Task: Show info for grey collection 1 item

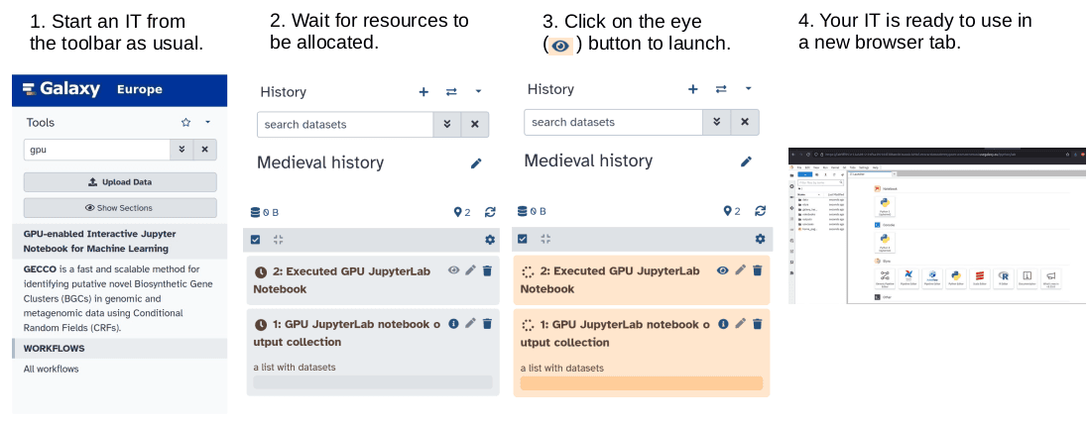Action: (x=454, y=323)
